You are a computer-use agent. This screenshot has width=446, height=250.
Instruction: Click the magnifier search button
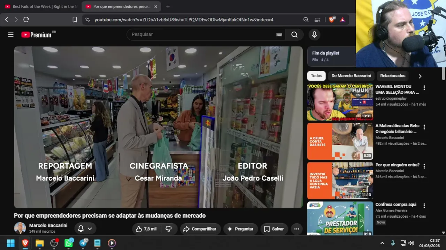click(294, 34)
